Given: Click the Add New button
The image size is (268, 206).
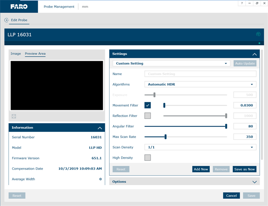Looking at the screenshot, I should [201, 169].
